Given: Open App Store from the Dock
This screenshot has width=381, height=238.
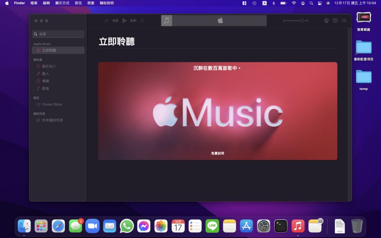Looking at the screenshot, I should [246, 226].
